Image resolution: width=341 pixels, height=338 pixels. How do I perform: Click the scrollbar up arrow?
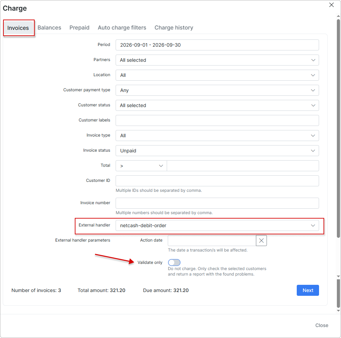pos(338,16)
